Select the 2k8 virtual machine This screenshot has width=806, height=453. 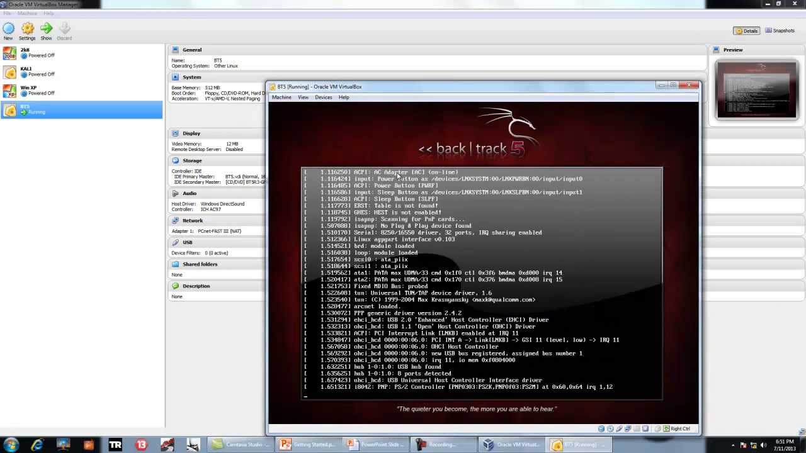82,53
